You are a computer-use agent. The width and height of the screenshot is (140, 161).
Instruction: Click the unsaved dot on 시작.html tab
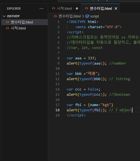pyautogui.click(x=77, y=8)
